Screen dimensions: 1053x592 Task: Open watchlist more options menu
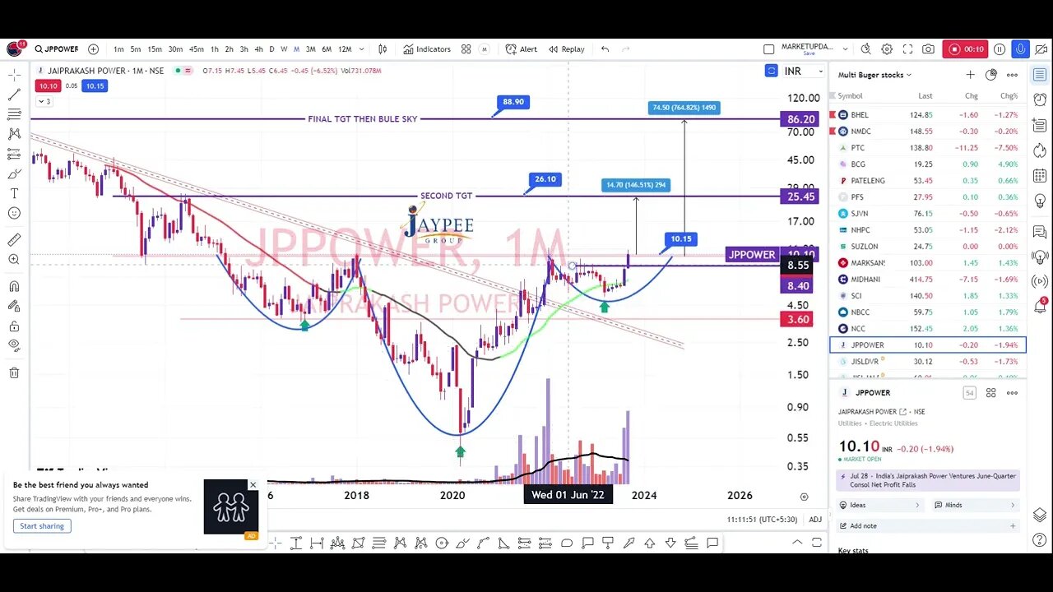1012,75
